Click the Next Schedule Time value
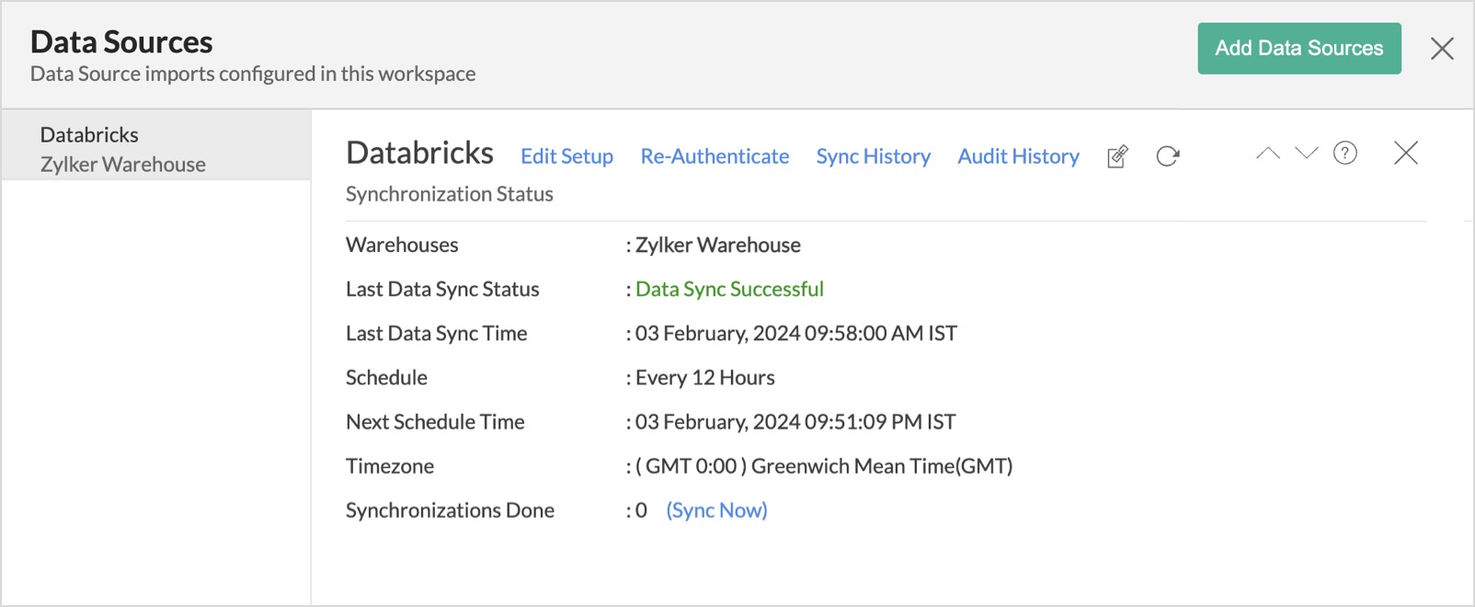This screenshot has width=1475, height=607. [x=795, y=422]
